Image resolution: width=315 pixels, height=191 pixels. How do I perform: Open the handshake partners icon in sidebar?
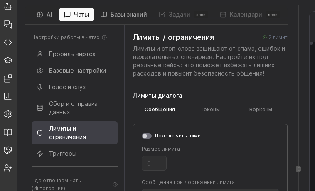[x=8, y=150]
